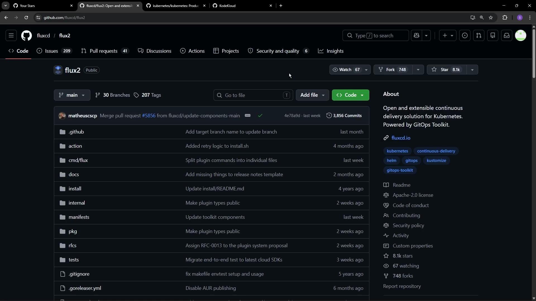Screen dimensions: 536x301
Task: Open the Pull requests tab
Action: pos(105,51)
